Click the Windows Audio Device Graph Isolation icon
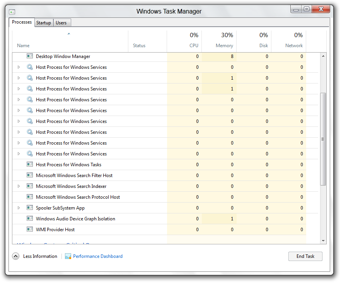341x283 pixels. point(30,219)
